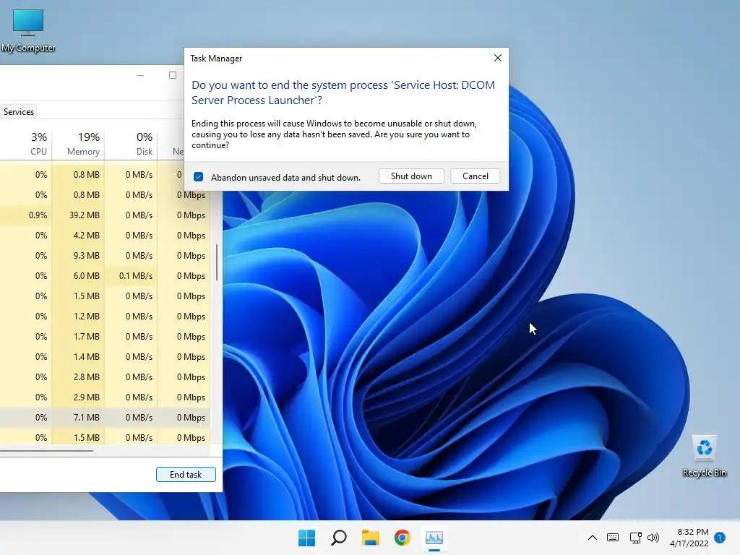Launch Google Chrome from taskbar
Image resolution: width=740 pixels, height=555 pixels.
coord(402,538)
